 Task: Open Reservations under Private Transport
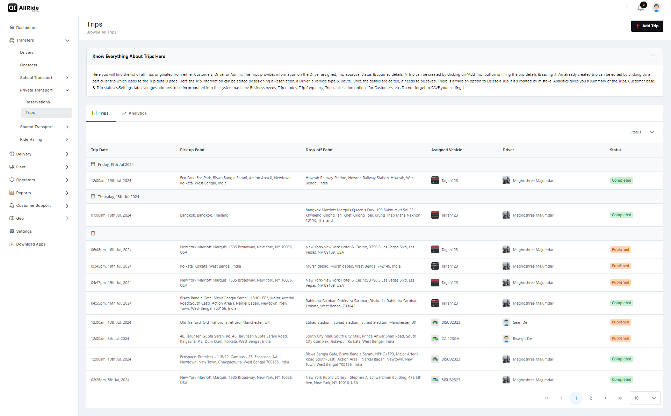point(37,102)
